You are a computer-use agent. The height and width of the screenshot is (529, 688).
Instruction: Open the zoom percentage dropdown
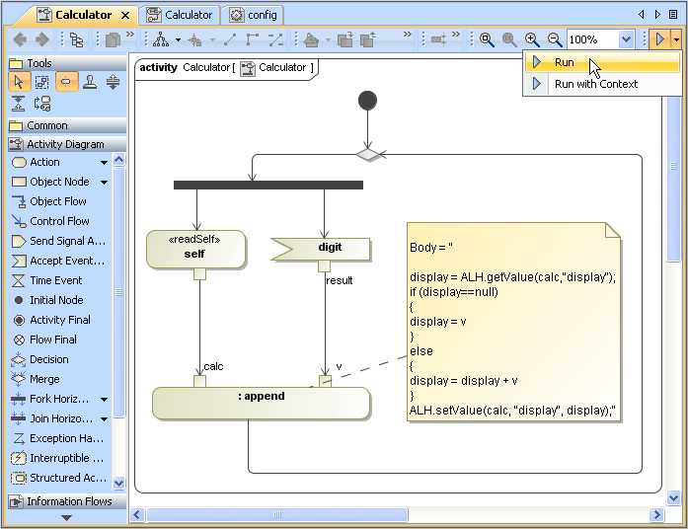point(626,39)
